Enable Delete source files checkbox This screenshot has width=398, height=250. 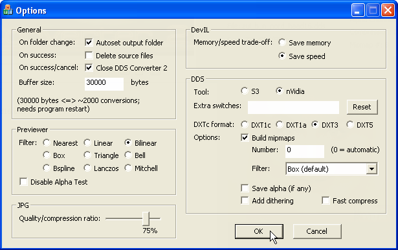point(89,55)
